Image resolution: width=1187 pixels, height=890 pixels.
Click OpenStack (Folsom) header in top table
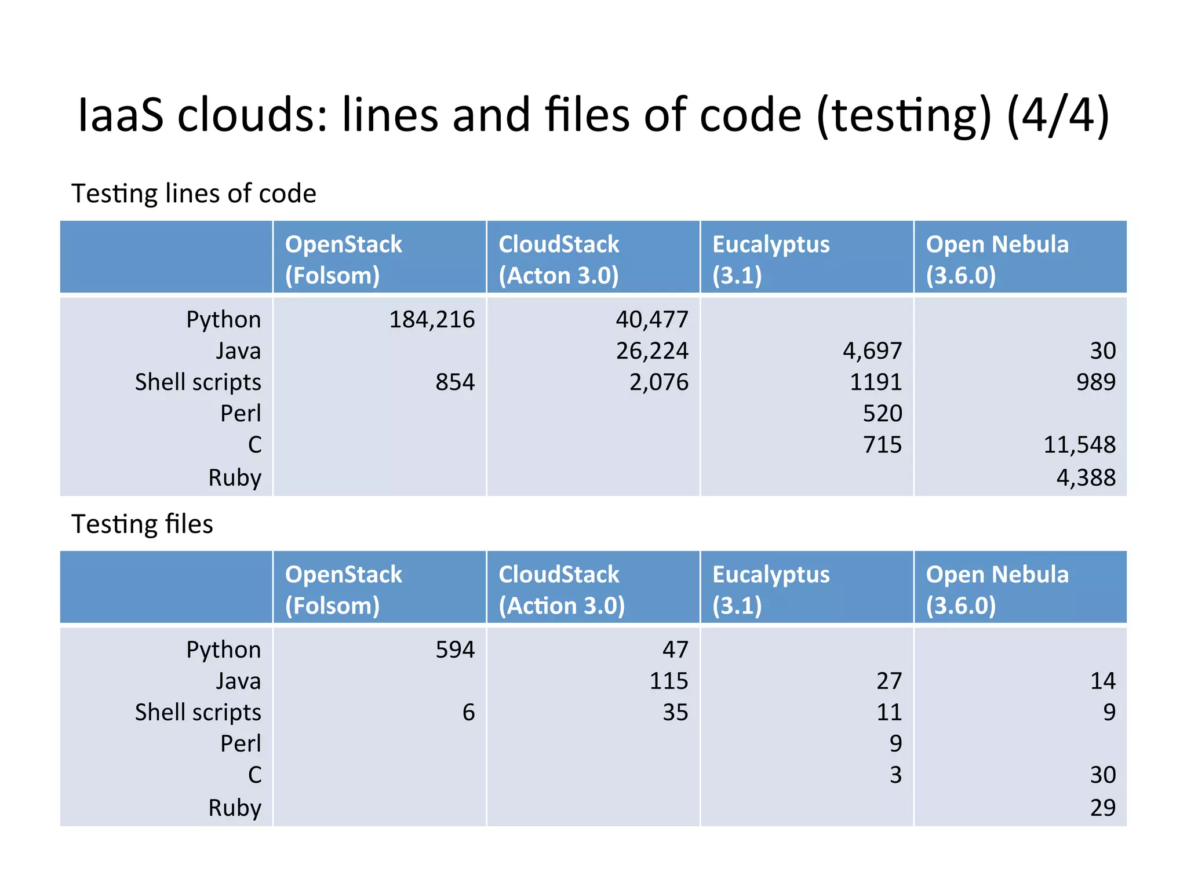343,259
